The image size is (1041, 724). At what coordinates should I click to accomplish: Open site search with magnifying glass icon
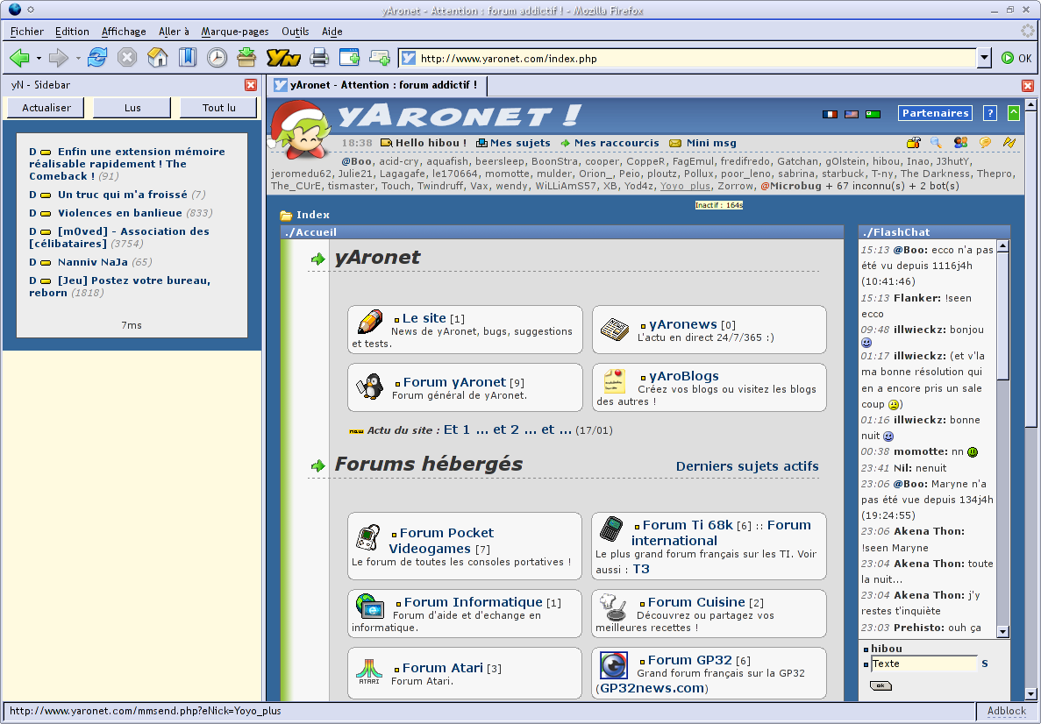pos(936,143)
